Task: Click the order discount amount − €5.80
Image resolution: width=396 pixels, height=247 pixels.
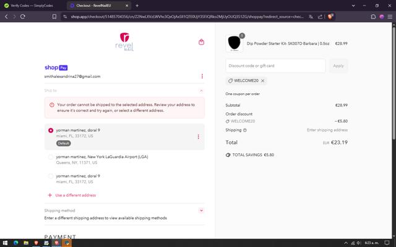Action: click(x=341, y=121)
